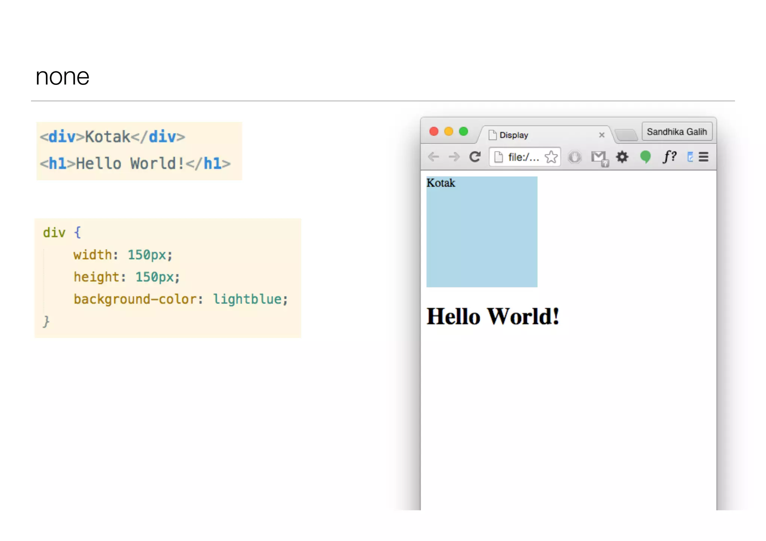Viewport: 766px width, 541px height.
Task: Open the Gmail checker extension icon
Action: click(599, 157)
